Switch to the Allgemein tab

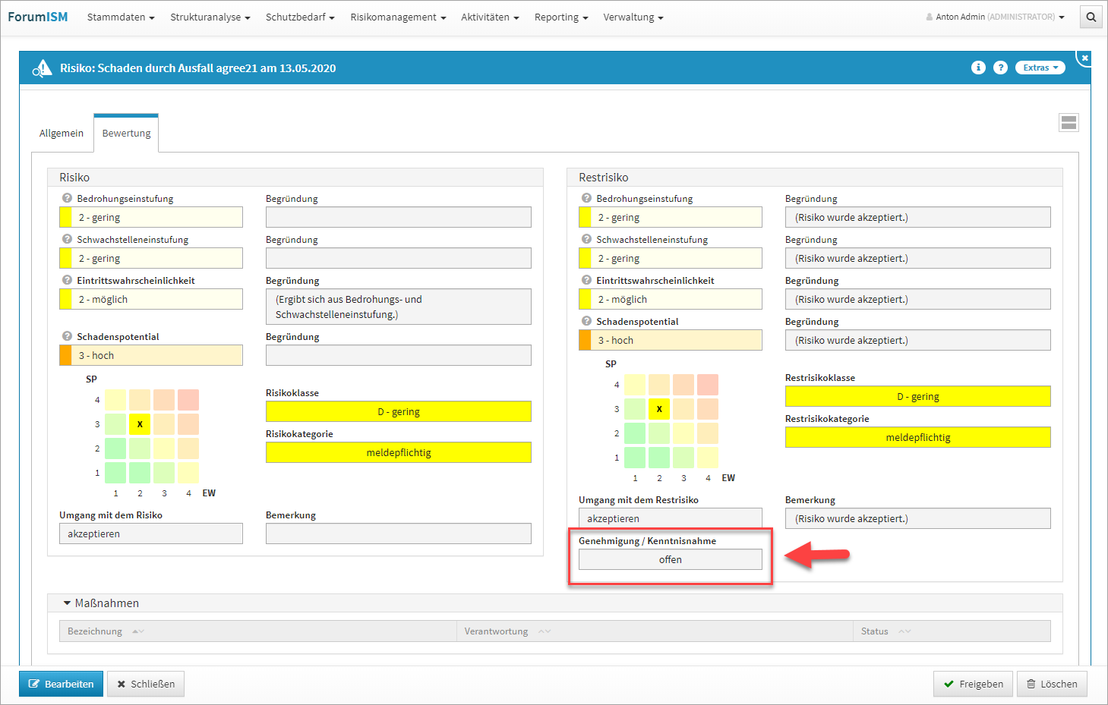click(x=62, y=133)
